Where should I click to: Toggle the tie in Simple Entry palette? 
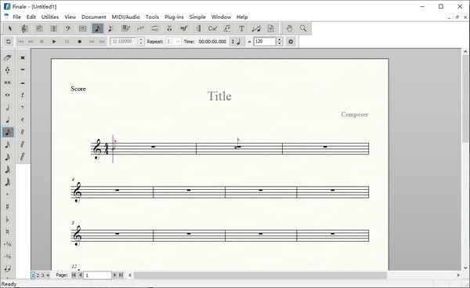8,268
